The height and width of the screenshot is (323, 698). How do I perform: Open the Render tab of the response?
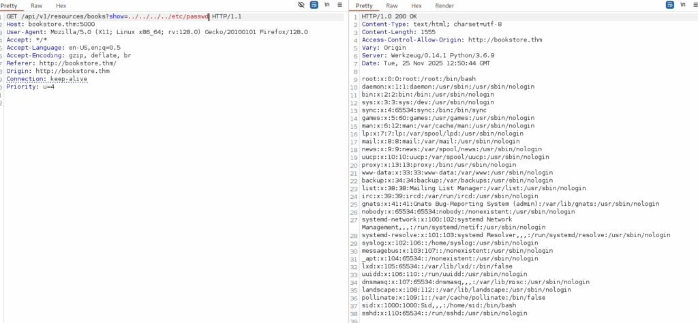click(444, 5)
